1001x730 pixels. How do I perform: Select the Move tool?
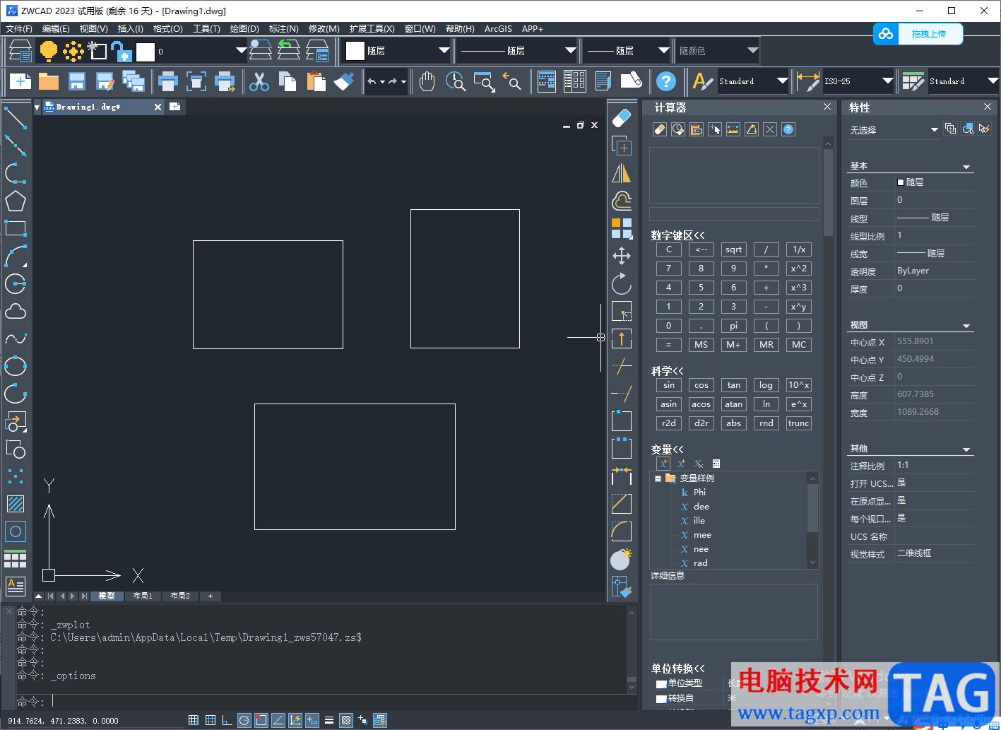coord(622,256)
